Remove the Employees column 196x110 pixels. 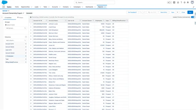point(26,56)
